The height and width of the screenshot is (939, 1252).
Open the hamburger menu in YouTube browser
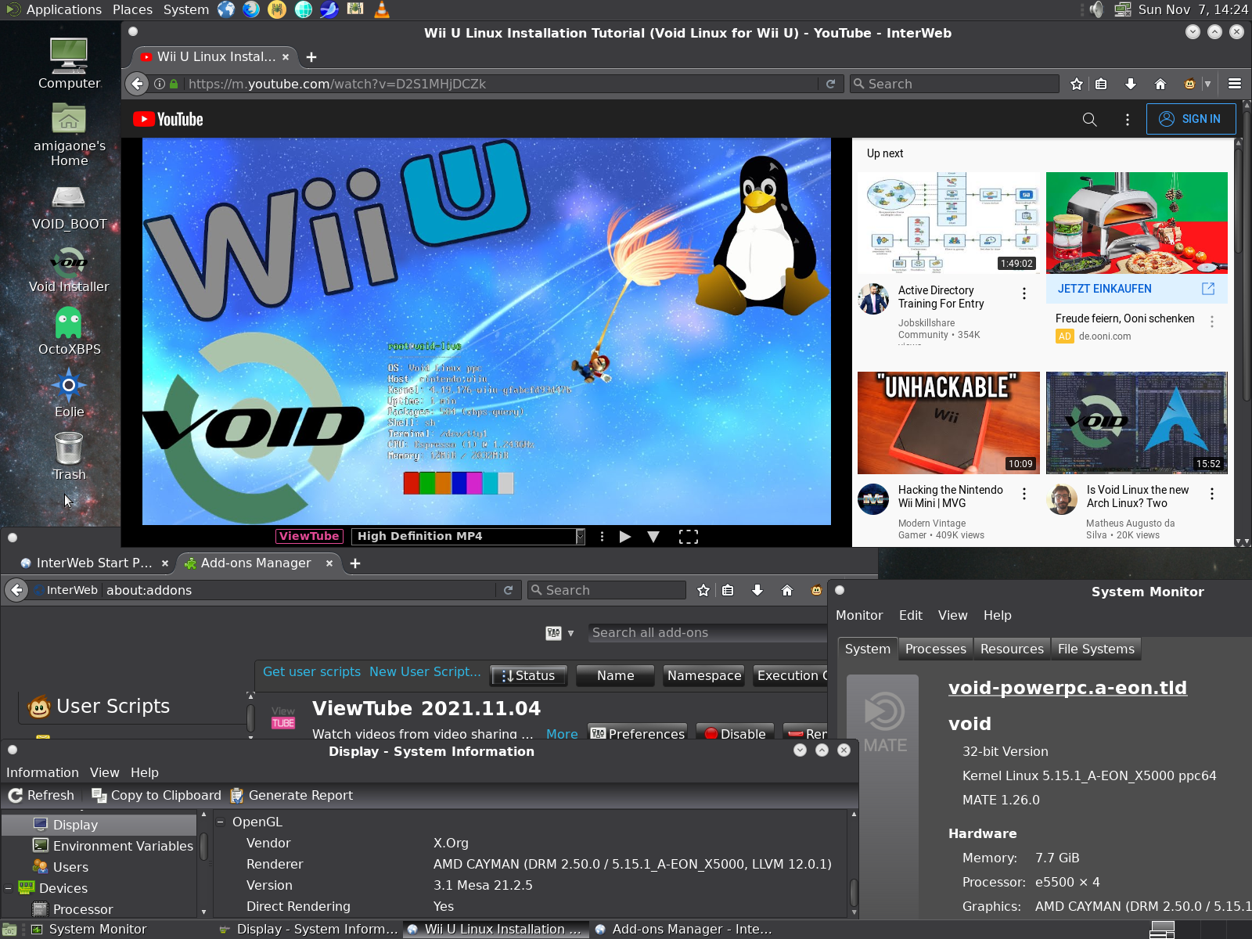tap(1235, 84)
